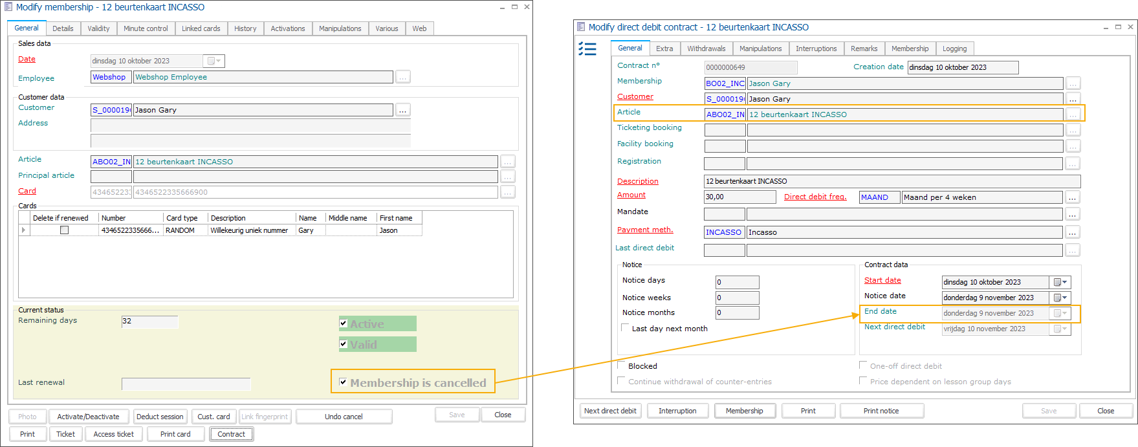
Task: Open the Interruptions tab
Action: [816, 49]
